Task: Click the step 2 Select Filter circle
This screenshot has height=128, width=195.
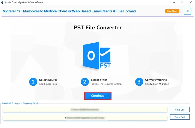Action: coord(85,82)
